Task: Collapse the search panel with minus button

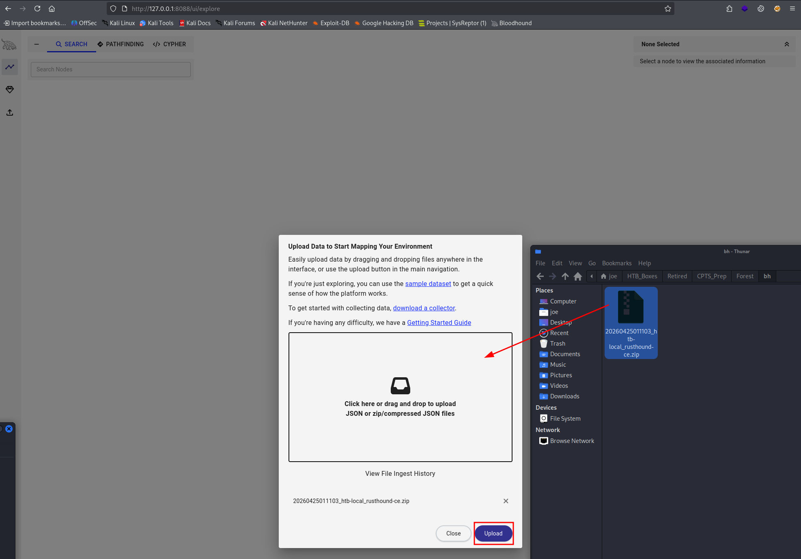Action: 37,44
